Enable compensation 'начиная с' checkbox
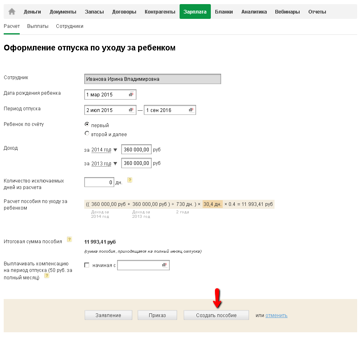The height and width of the screenshot is (338, 360). point(87,265)
